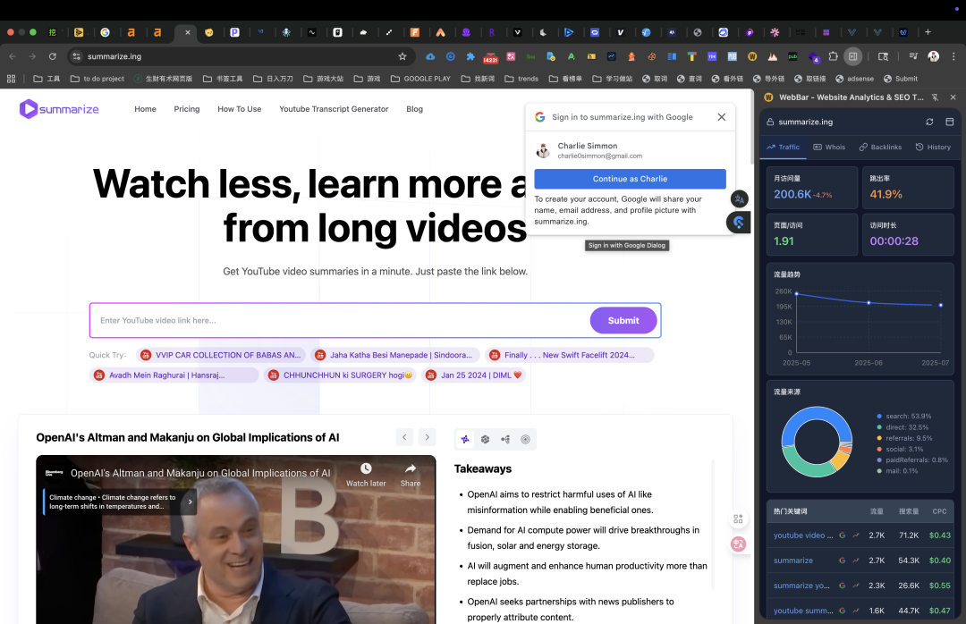Open the trends bookmark folder

click(x=521, y=79)
